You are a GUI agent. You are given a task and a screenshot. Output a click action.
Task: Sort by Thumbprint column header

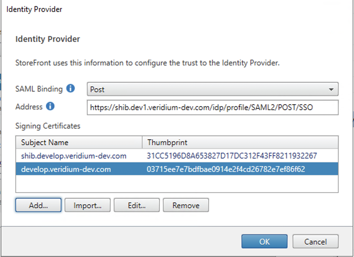(167, 142)
